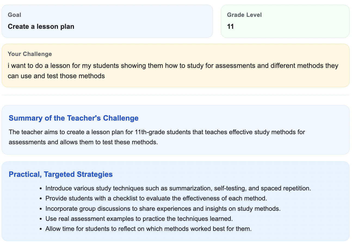Viewport: 352px width, 245px height.
Task: Click the Grade Level label
Action: (244, 15)
